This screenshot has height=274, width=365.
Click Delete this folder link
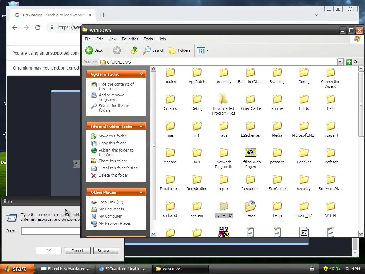[x=113, y=175]
